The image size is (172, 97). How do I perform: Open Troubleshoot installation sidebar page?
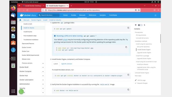[31, 40]
